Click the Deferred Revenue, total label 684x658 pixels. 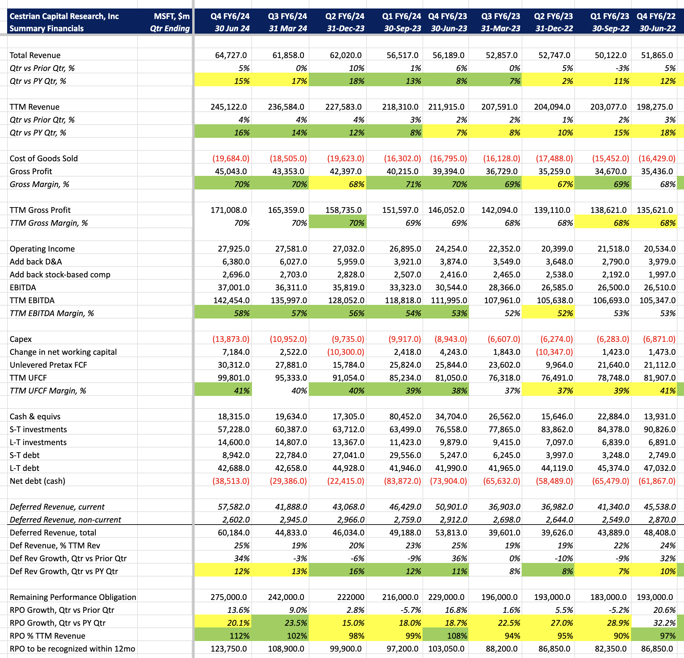[x=53, y=533]
